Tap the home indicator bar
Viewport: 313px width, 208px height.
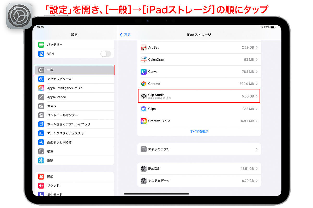tap(156, 194)
